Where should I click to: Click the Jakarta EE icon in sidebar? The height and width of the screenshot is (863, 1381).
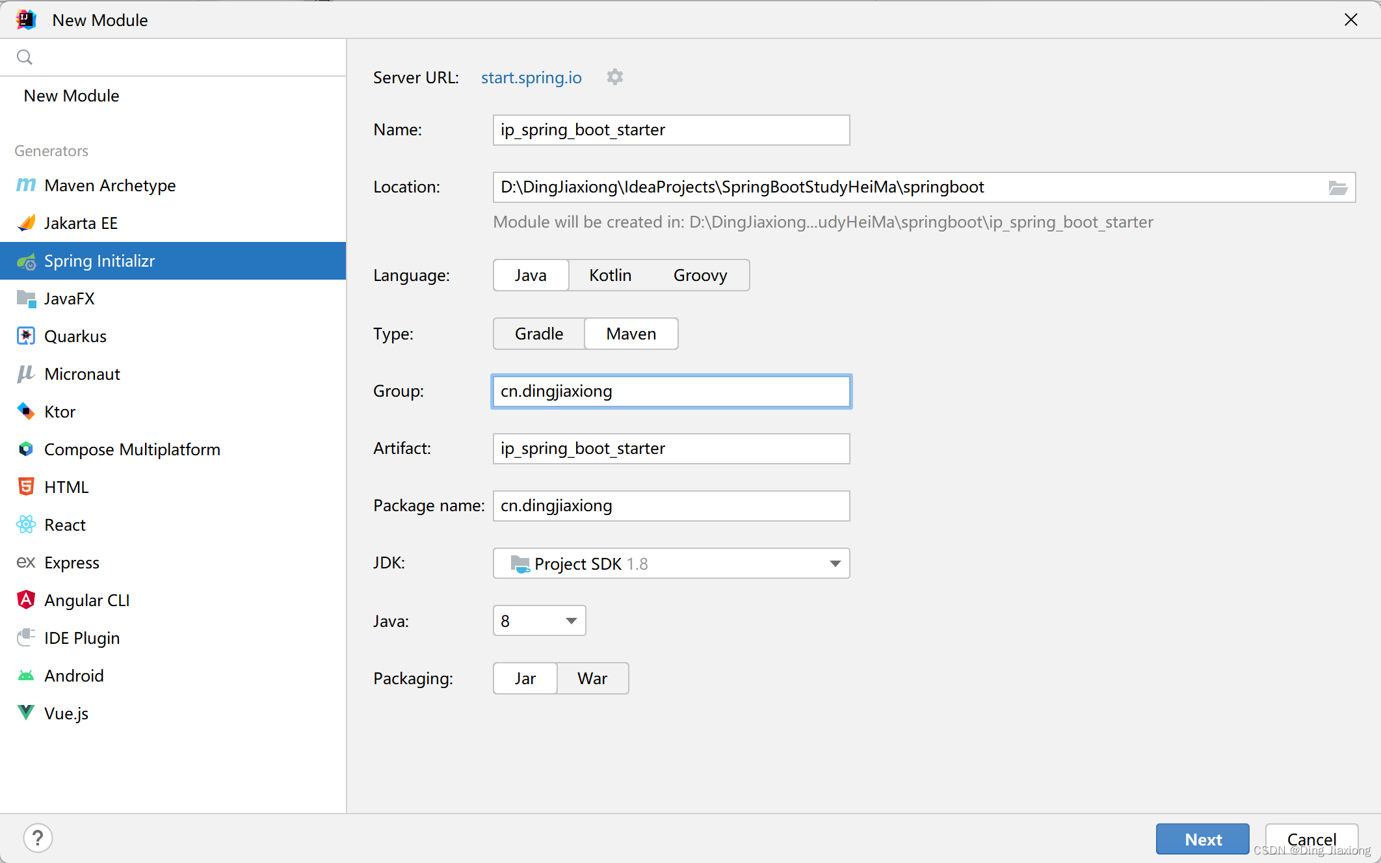tap(27, 222)
